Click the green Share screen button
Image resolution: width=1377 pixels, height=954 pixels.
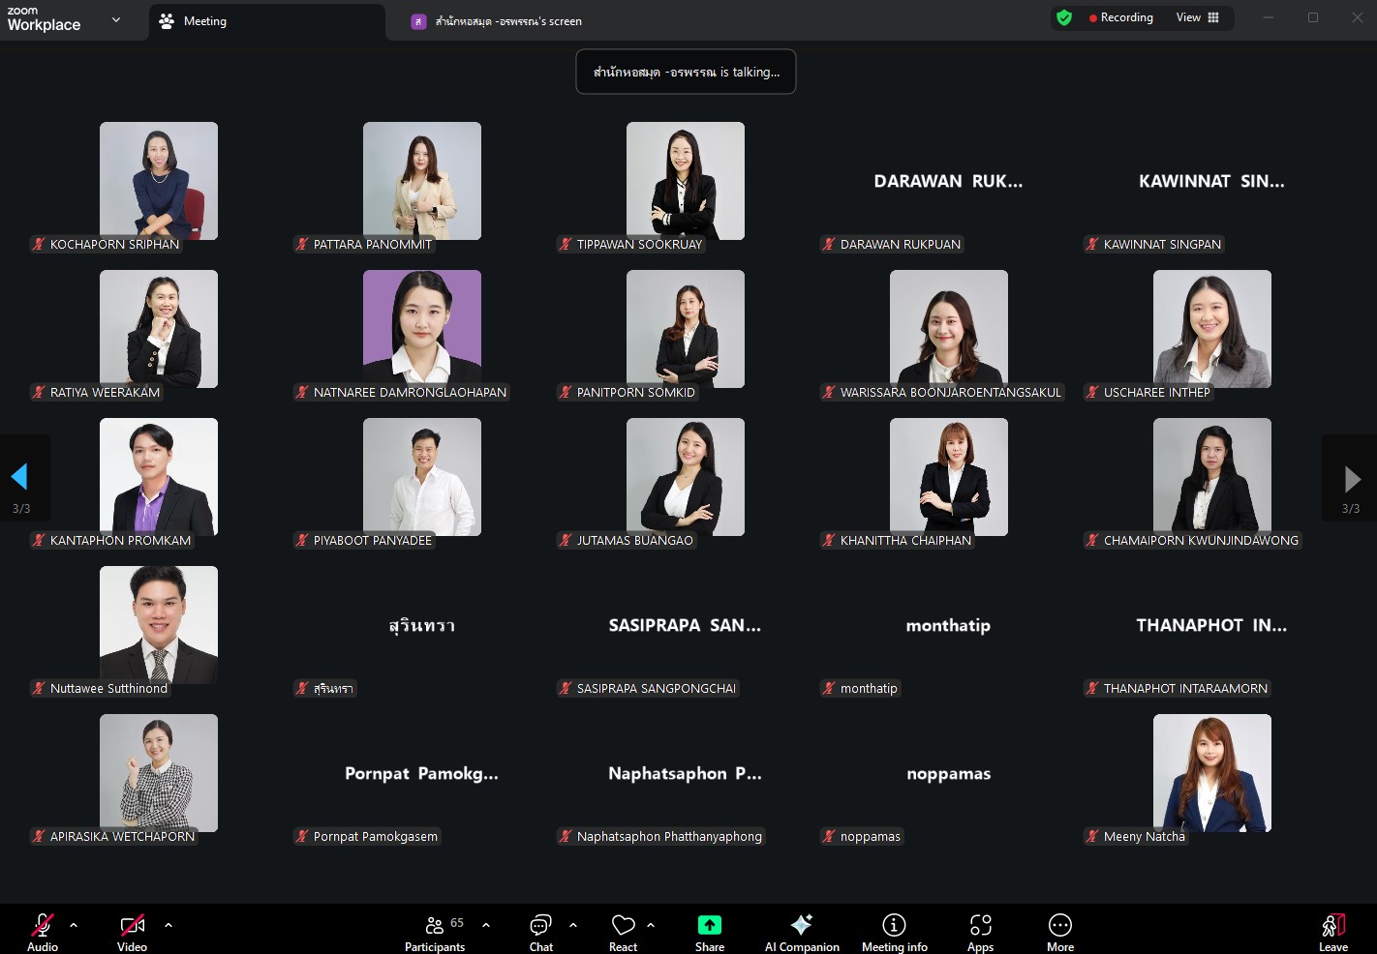pos(709,932)
